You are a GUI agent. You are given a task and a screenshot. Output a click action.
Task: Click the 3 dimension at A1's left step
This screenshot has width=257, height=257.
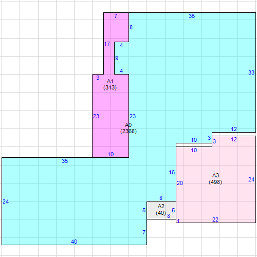click(x=98, y=78)
